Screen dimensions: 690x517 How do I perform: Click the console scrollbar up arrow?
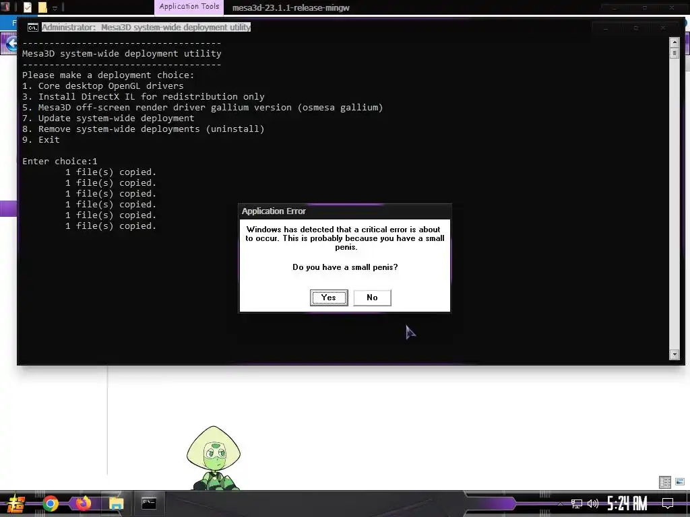pyautogui.click(x=674, y=42)
